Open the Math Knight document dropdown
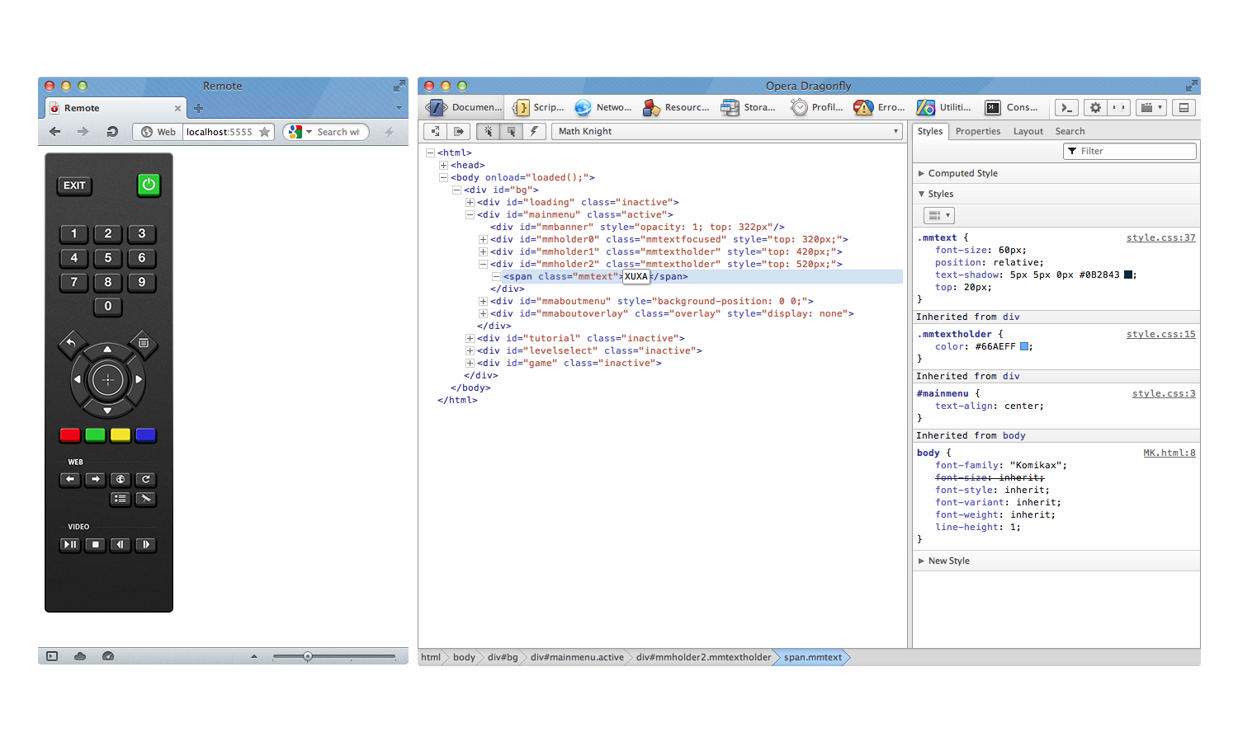 [728, 131]
